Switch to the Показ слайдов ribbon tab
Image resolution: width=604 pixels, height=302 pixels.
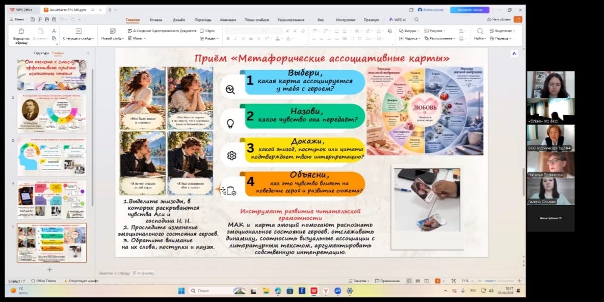[x=256, y=20]
